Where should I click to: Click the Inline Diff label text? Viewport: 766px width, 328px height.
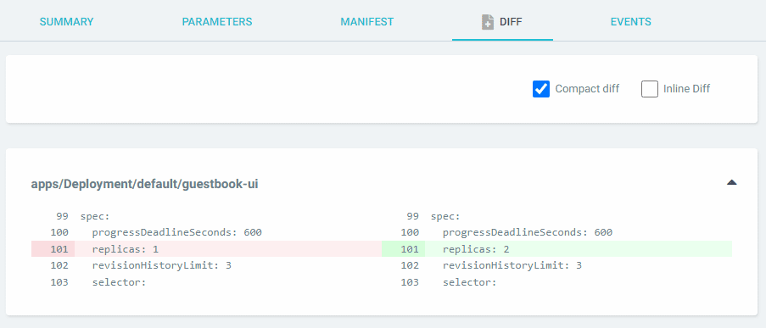pyautogui.click(x=686, y=89)
